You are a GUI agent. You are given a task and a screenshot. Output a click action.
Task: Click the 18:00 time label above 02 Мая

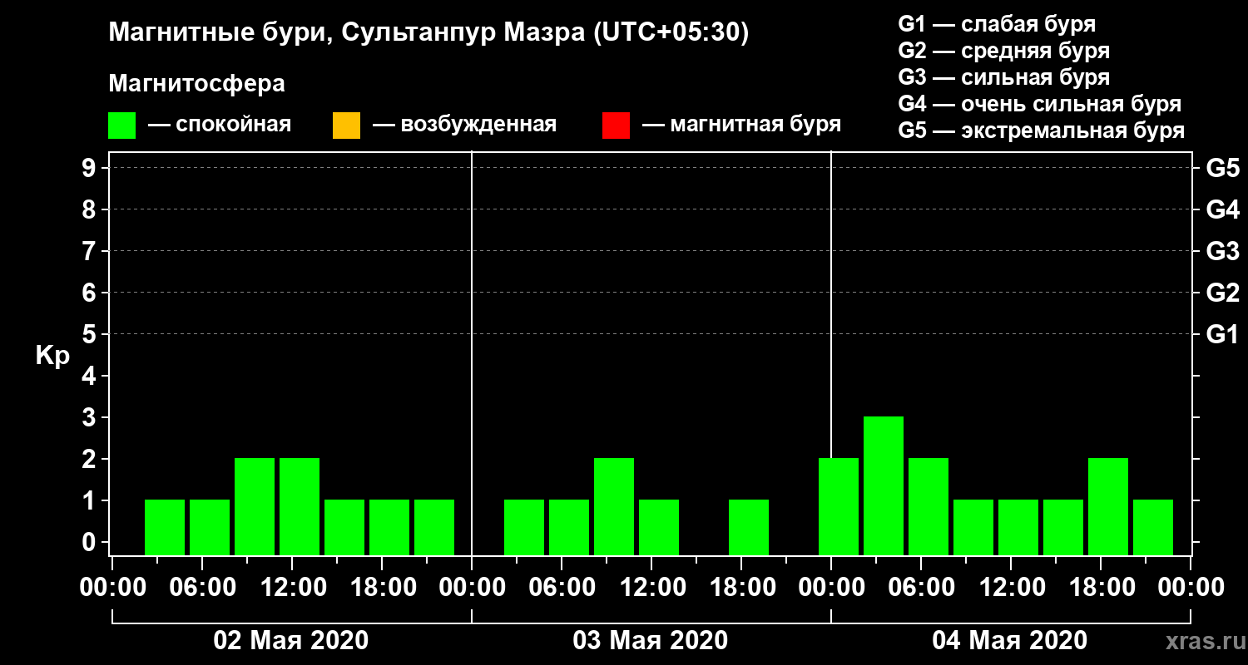click(382, 587)
